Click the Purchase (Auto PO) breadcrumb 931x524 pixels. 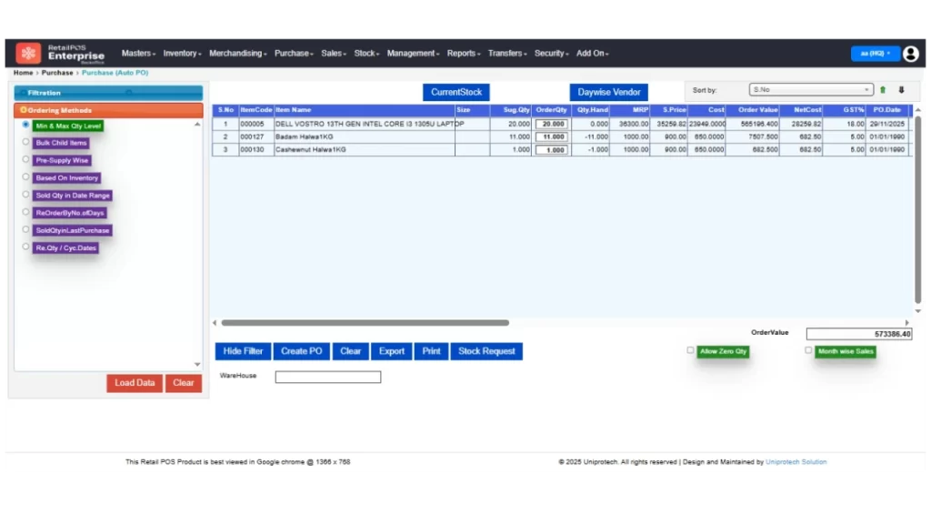pos(115,73)
